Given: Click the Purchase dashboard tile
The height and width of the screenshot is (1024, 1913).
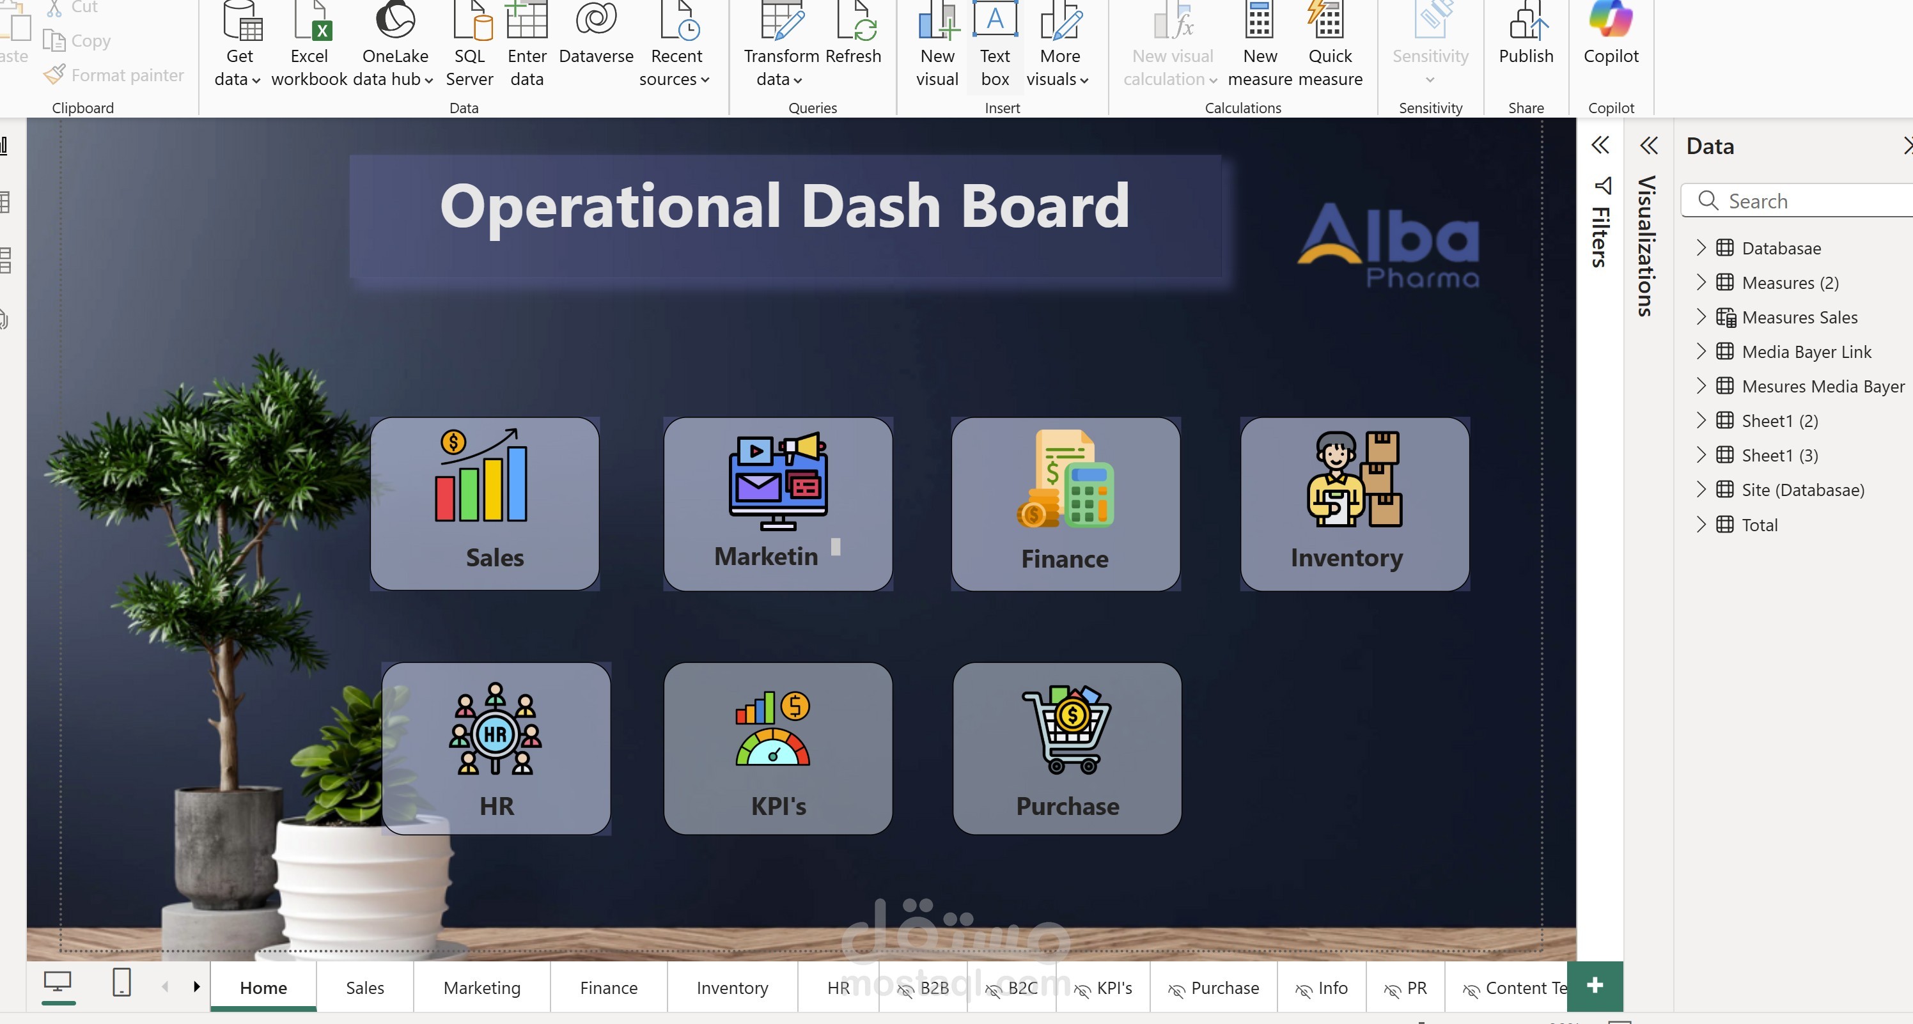Looking at the screenshot, I should [1067, 749].
